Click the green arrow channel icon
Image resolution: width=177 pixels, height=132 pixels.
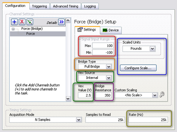pyautogui.click(x=30, y=22)
